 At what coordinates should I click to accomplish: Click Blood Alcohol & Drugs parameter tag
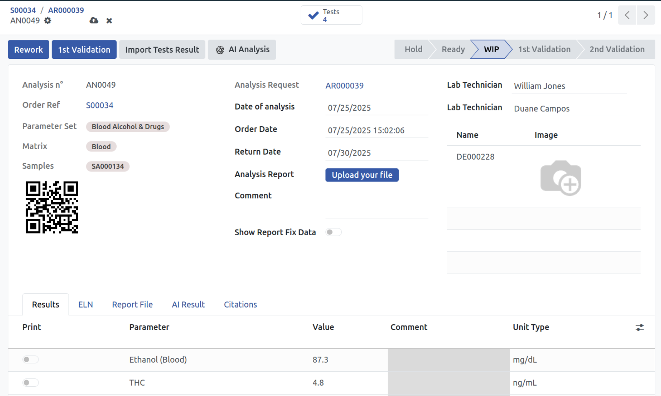tap(128, 126)
